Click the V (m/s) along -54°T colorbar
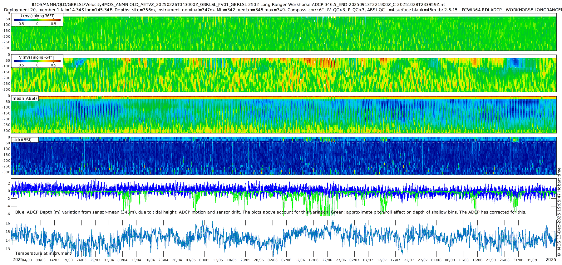Viewport: 562px width, 265px height. tap(37, 61)
